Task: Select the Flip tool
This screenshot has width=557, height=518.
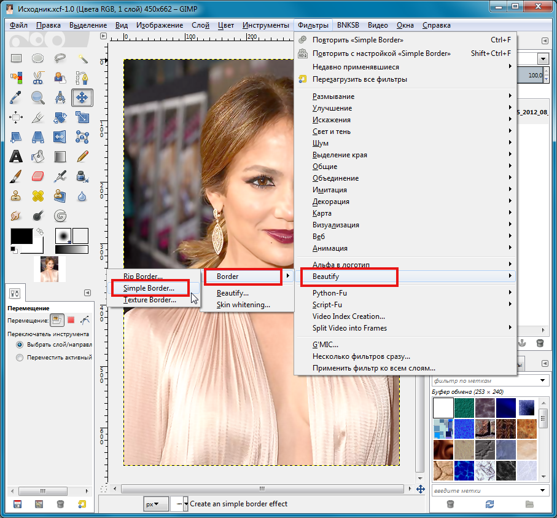Action: tap(60, 136)
